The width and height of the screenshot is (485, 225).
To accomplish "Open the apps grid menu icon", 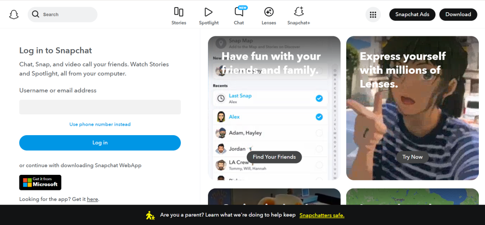I will point(373,15).
